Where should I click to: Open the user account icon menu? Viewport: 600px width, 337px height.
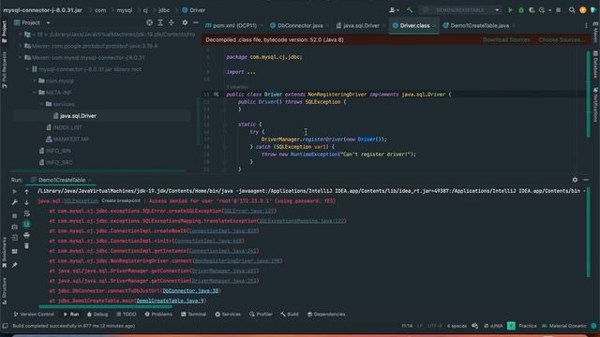tap(393, 10)
